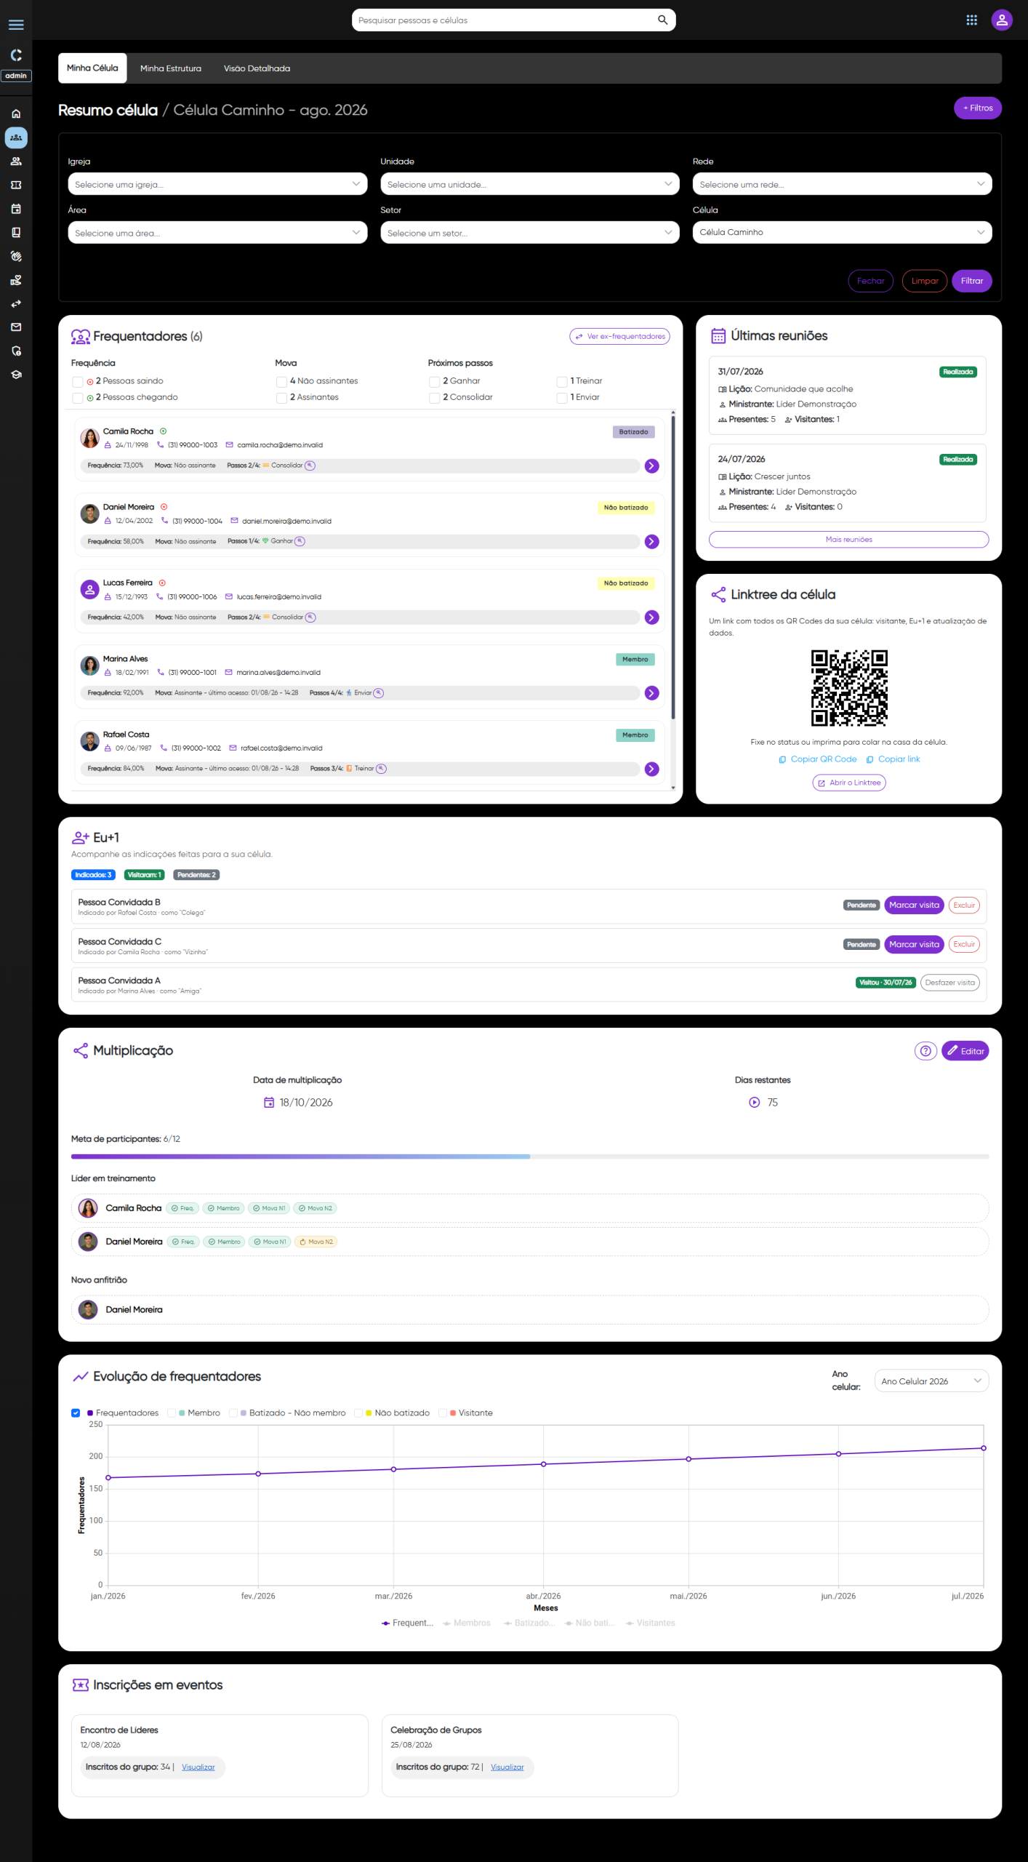Open the hamburger menu icon
The width and height of the screenshot is (1028, 1862).
click(16, 25)
